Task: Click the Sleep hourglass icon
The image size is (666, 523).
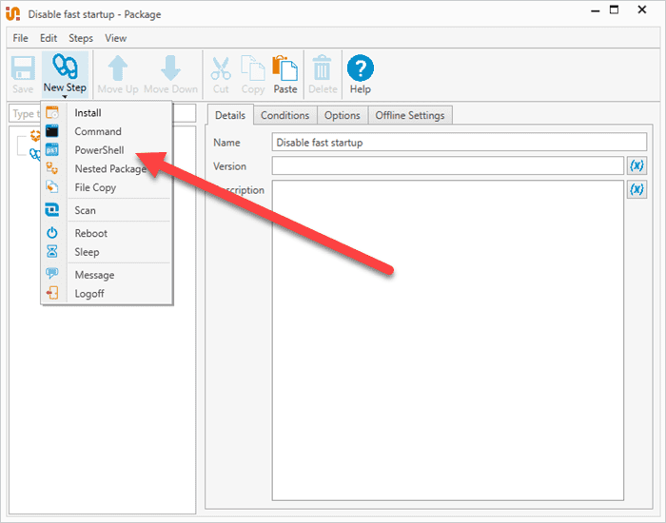Action: coord(51,251)
